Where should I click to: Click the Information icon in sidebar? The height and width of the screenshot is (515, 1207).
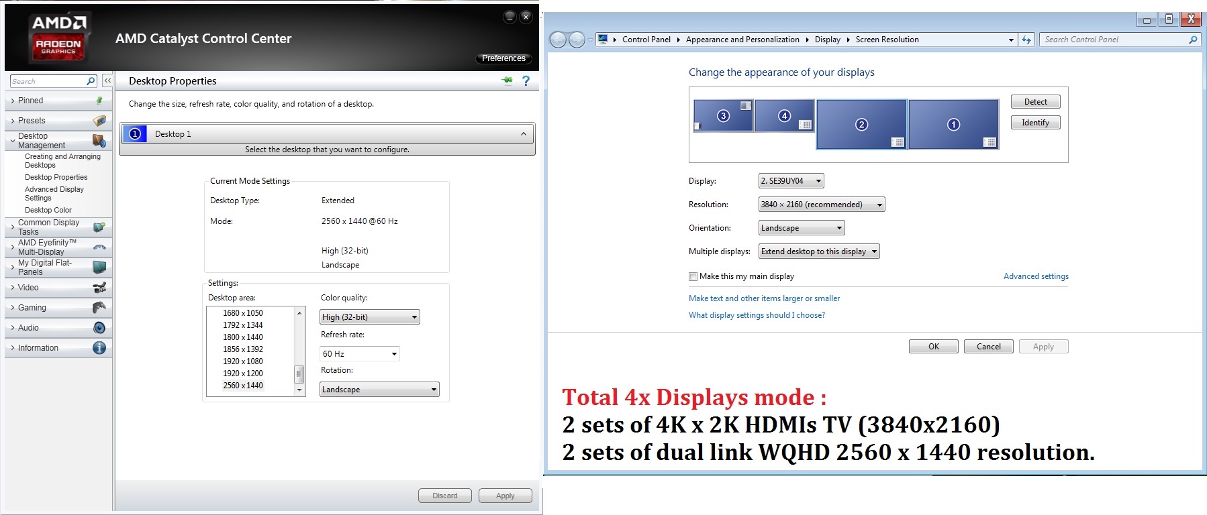[x=99, y=348]
